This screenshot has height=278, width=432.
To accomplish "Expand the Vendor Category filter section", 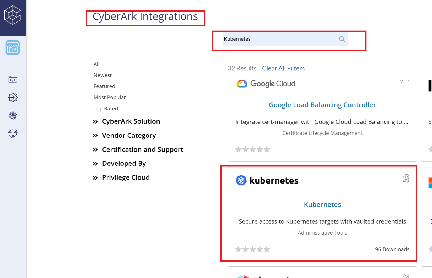I will 129,135.
